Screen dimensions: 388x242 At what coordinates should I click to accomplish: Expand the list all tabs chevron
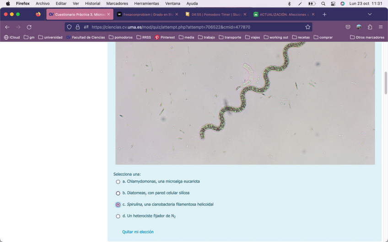click(370, 14)
